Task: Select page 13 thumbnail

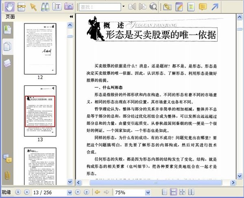Action: (40, 111)
